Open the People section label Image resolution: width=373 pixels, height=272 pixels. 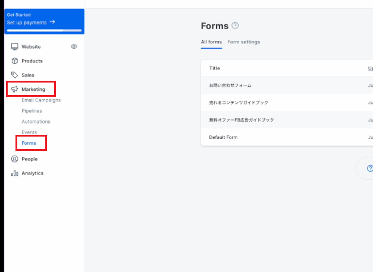[30, 159]
